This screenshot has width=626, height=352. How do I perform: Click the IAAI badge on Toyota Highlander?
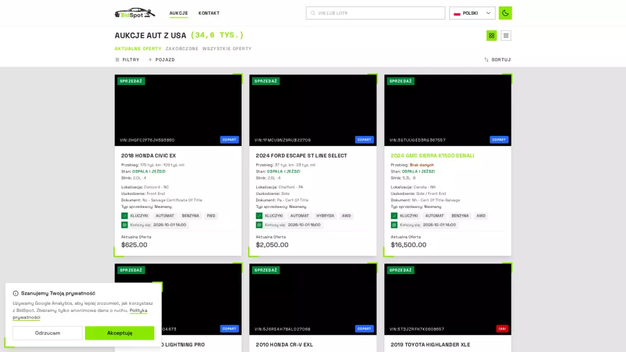click(x=502, y=329)
